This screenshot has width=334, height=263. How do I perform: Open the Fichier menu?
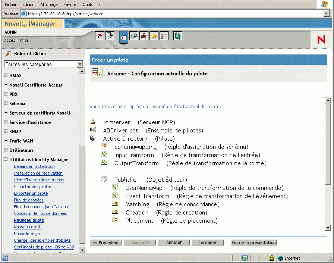[10, 4]
